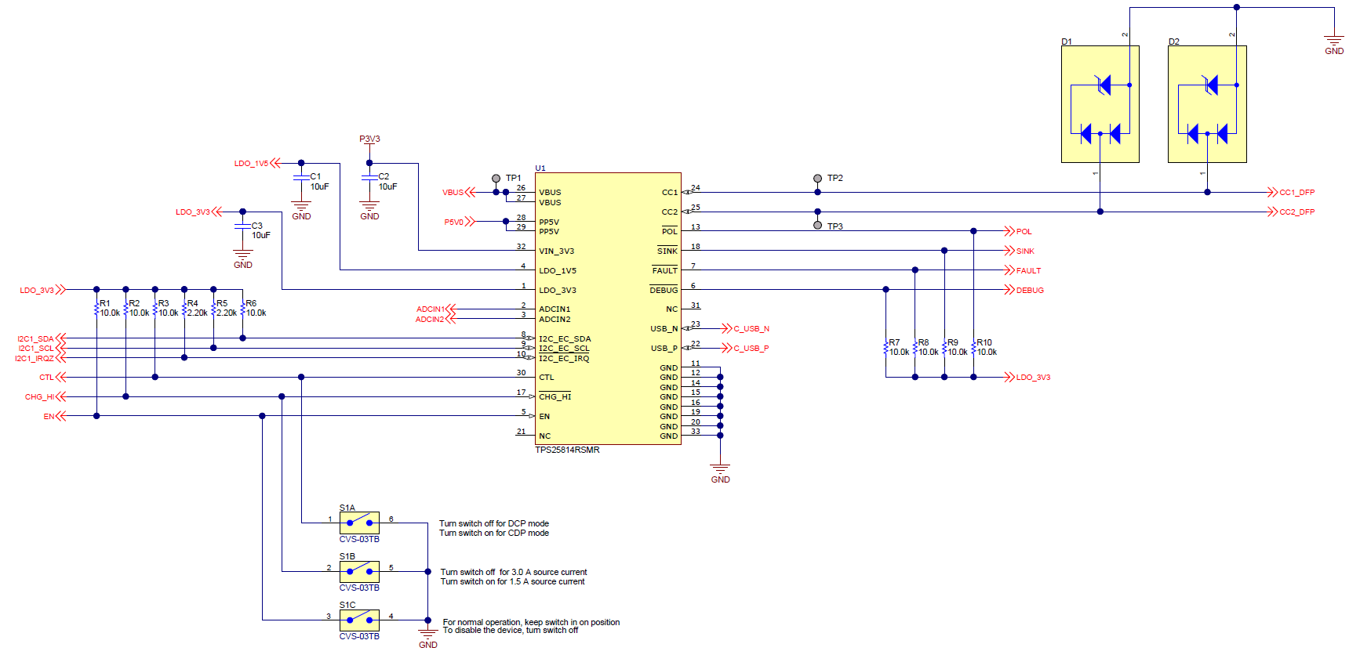The width and height of the screenshot is (1360, 662).
Task: Click the R8 resistor designator
Action: click(x=924, y=343)
